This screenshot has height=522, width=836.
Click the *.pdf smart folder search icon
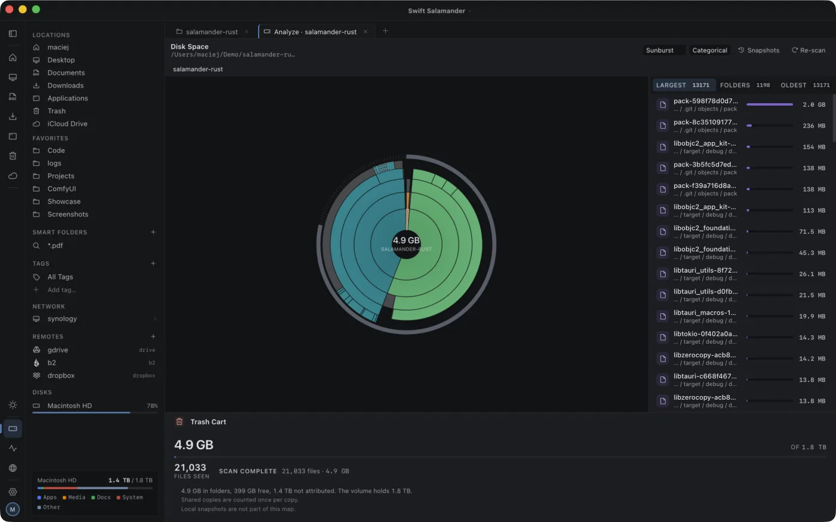point(36,246)
